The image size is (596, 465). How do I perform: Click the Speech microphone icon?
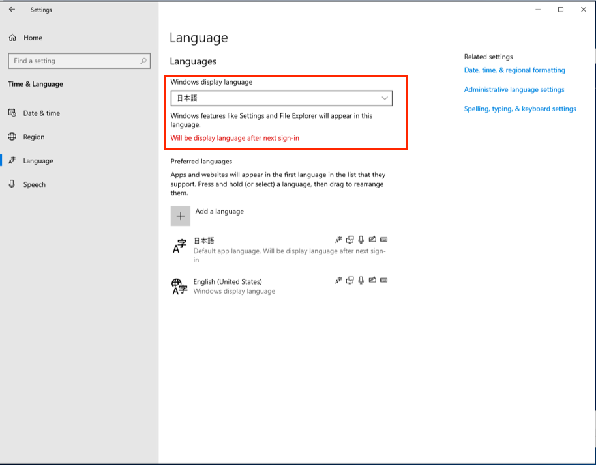click(12, 184)
